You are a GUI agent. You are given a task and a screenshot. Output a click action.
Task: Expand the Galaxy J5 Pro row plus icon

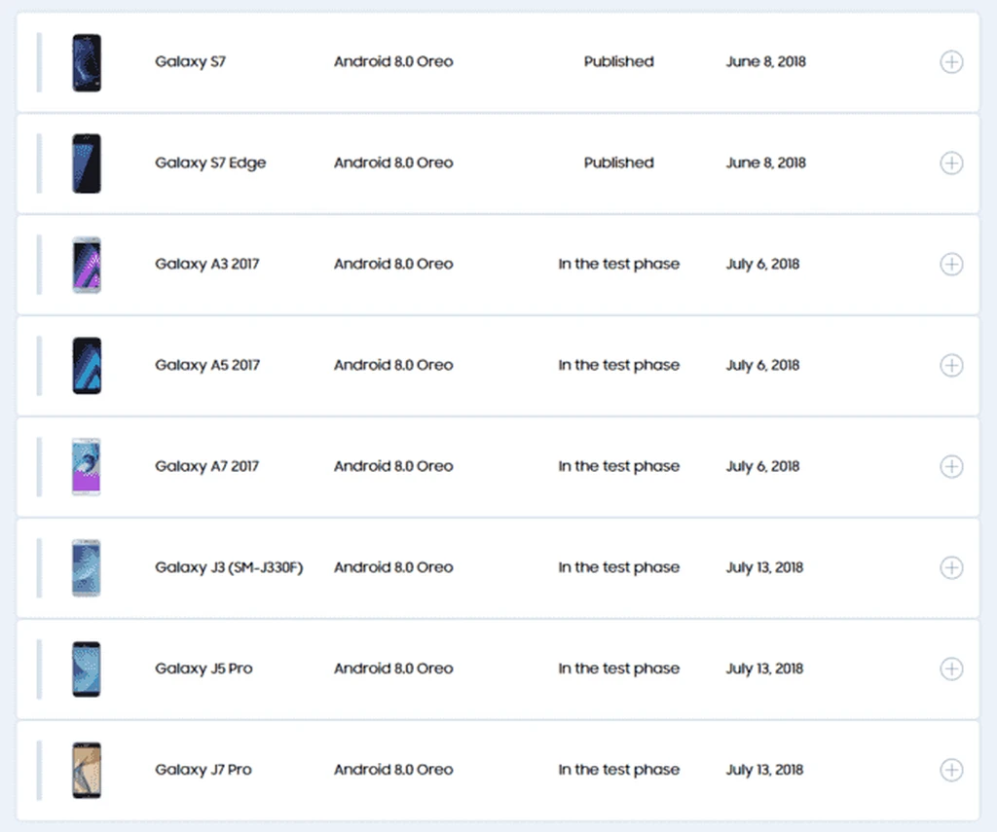951,668
